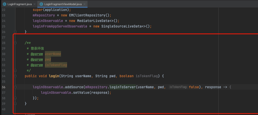Click the userName Javadoc param on line 30

click(x=53, y=54)
